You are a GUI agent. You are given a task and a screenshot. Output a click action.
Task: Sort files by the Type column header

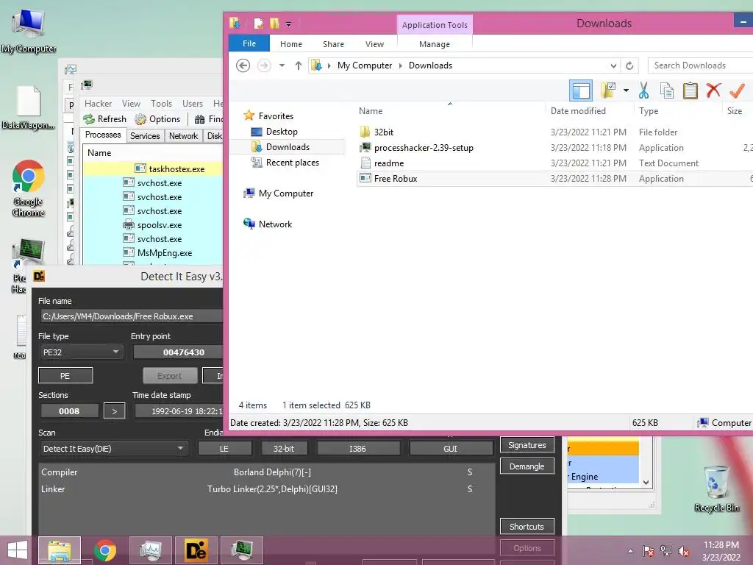click(649, 111)
